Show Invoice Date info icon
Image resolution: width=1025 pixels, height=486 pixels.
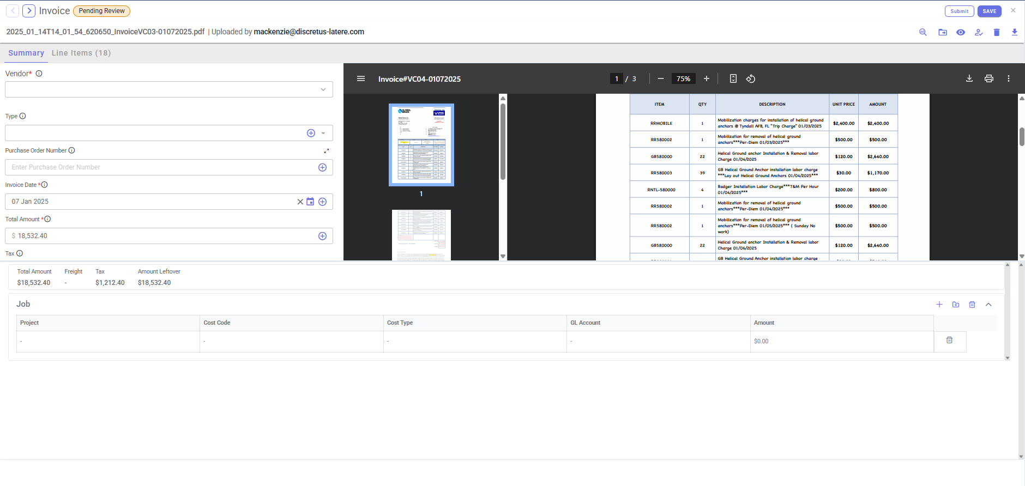pos(45,185)
